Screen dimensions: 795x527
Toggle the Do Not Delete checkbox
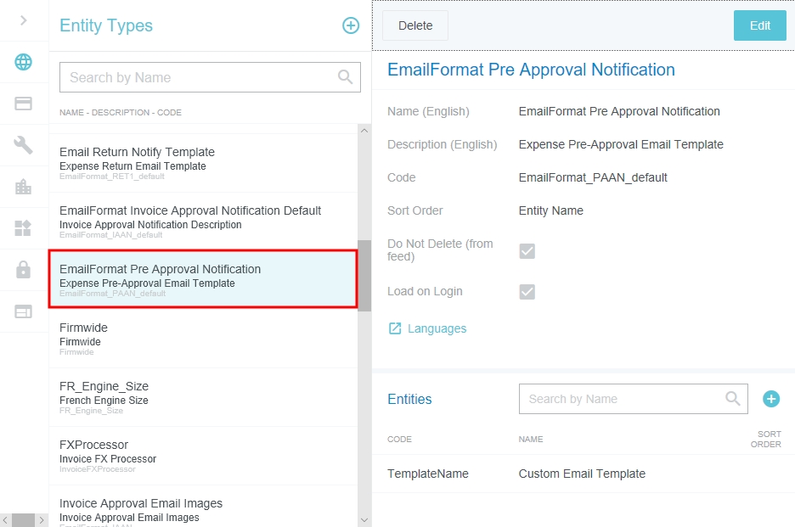[x=527, y=251]
